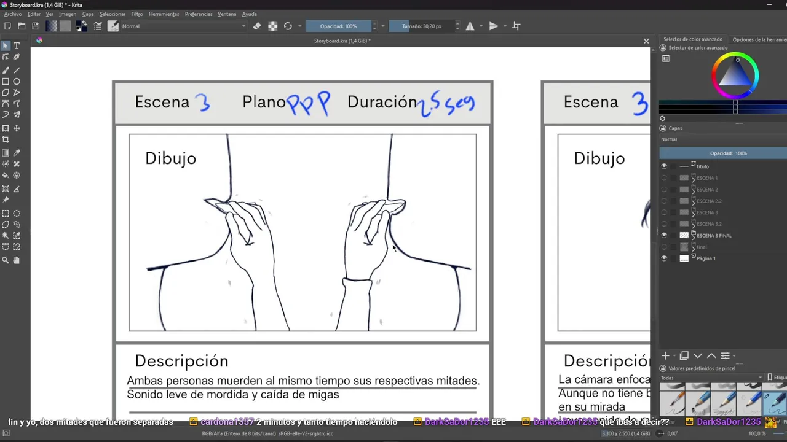Toggle preserve alpha checkerboard button
The width and height of the screenshot is (787, 442).
pos(273,26)
